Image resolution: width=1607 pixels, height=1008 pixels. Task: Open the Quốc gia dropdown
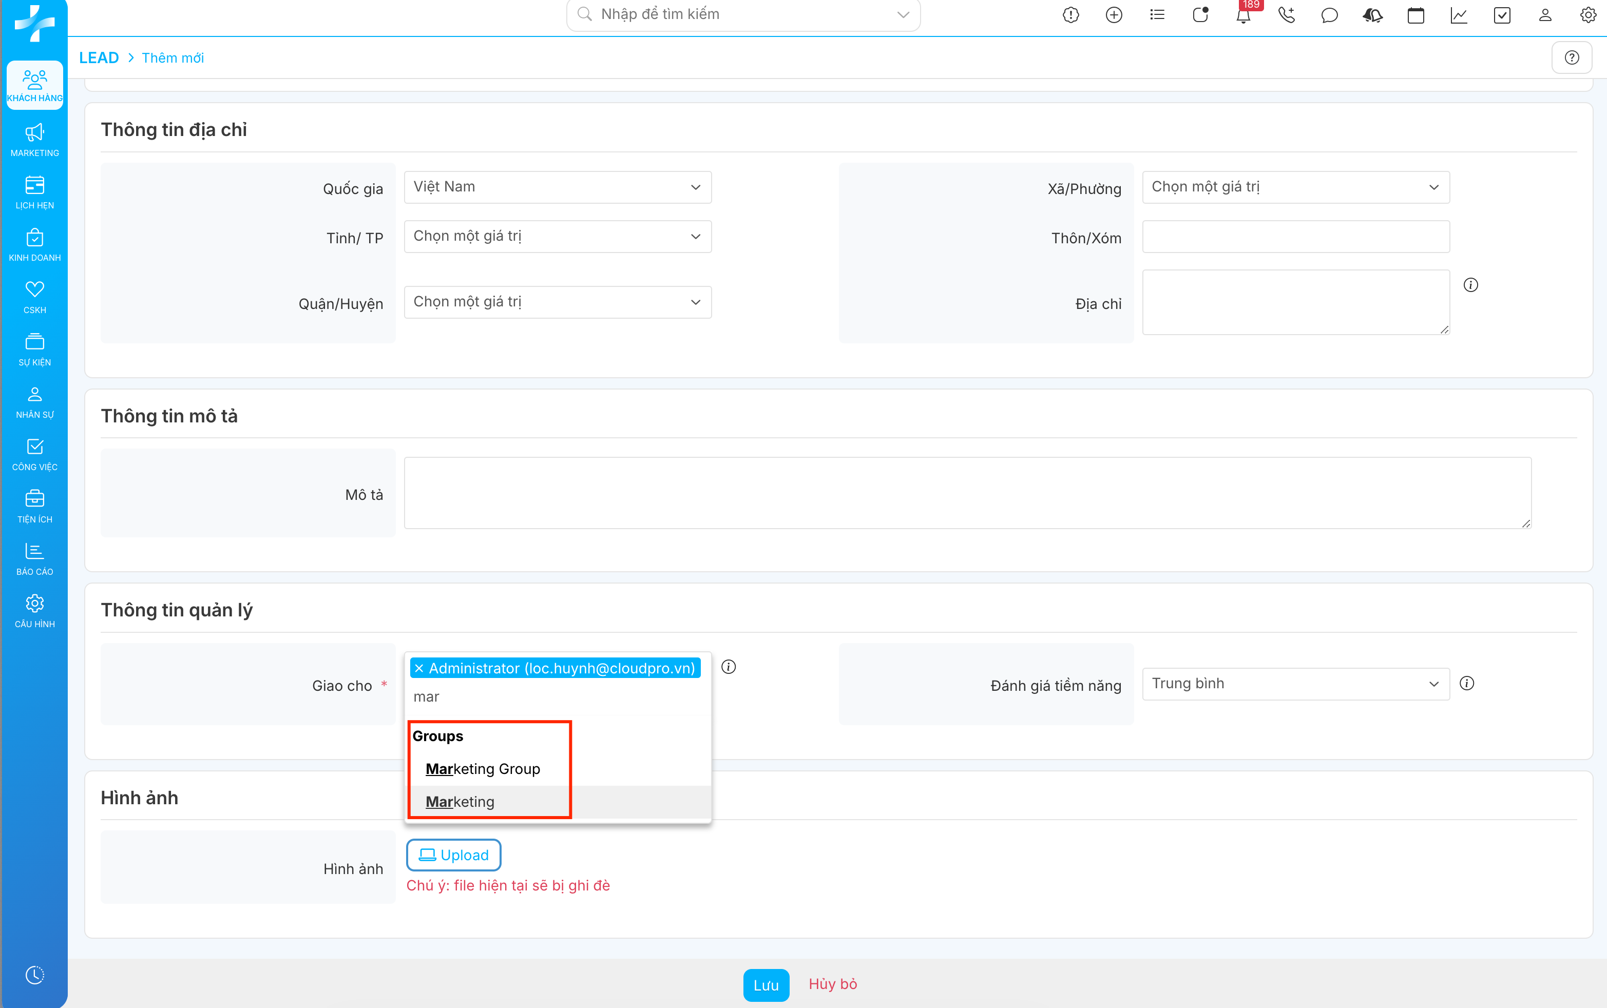coord(558,187)
